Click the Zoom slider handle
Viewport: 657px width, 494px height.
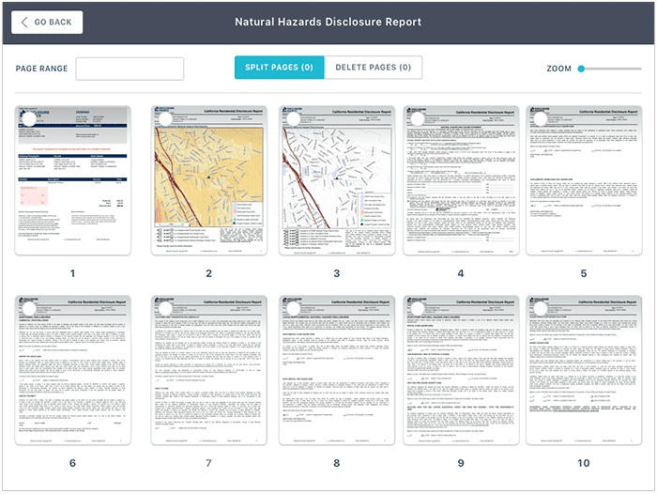582,69
